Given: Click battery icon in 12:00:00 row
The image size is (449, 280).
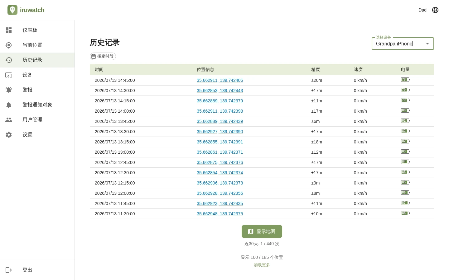Looking at the screenshot, I should [405, 193].
